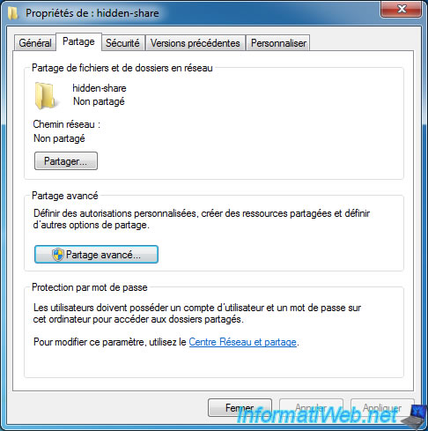Click the Fermer button

pyautogui.click(x=240, y=407)
